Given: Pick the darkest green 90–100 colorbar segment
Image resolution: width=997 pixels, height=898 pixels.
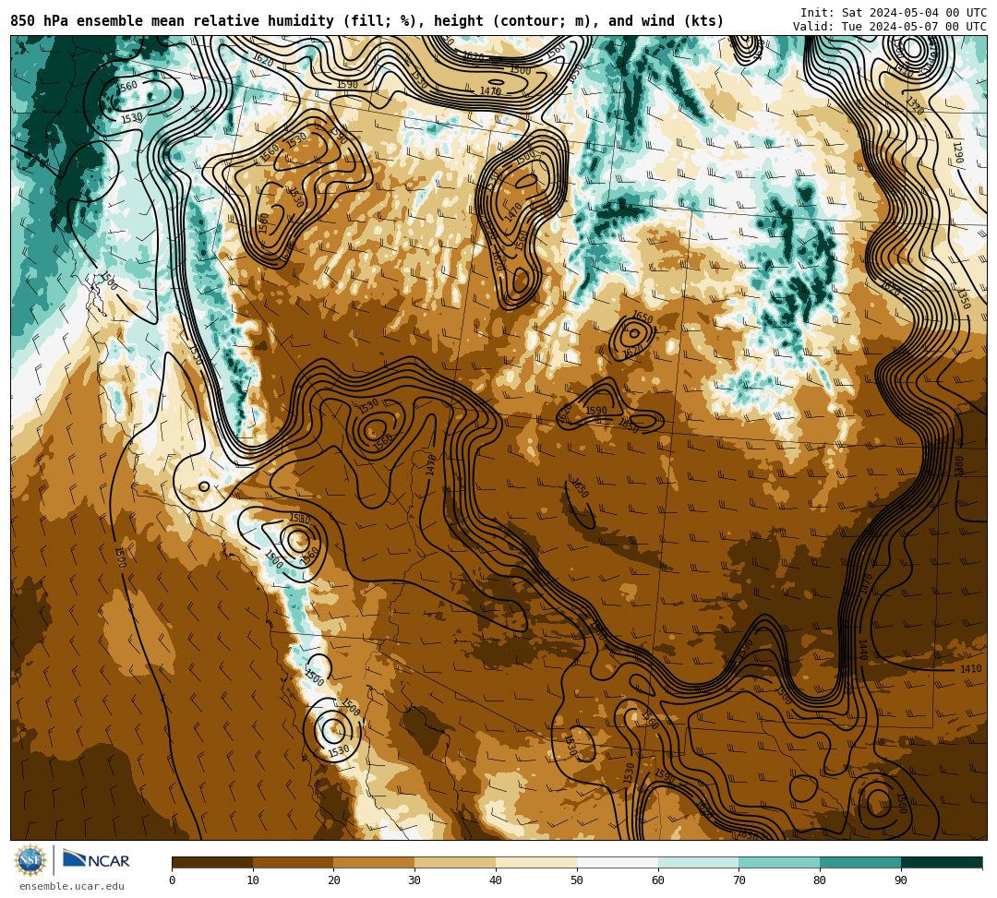Looking at the screenshot, I should [942, 862].
